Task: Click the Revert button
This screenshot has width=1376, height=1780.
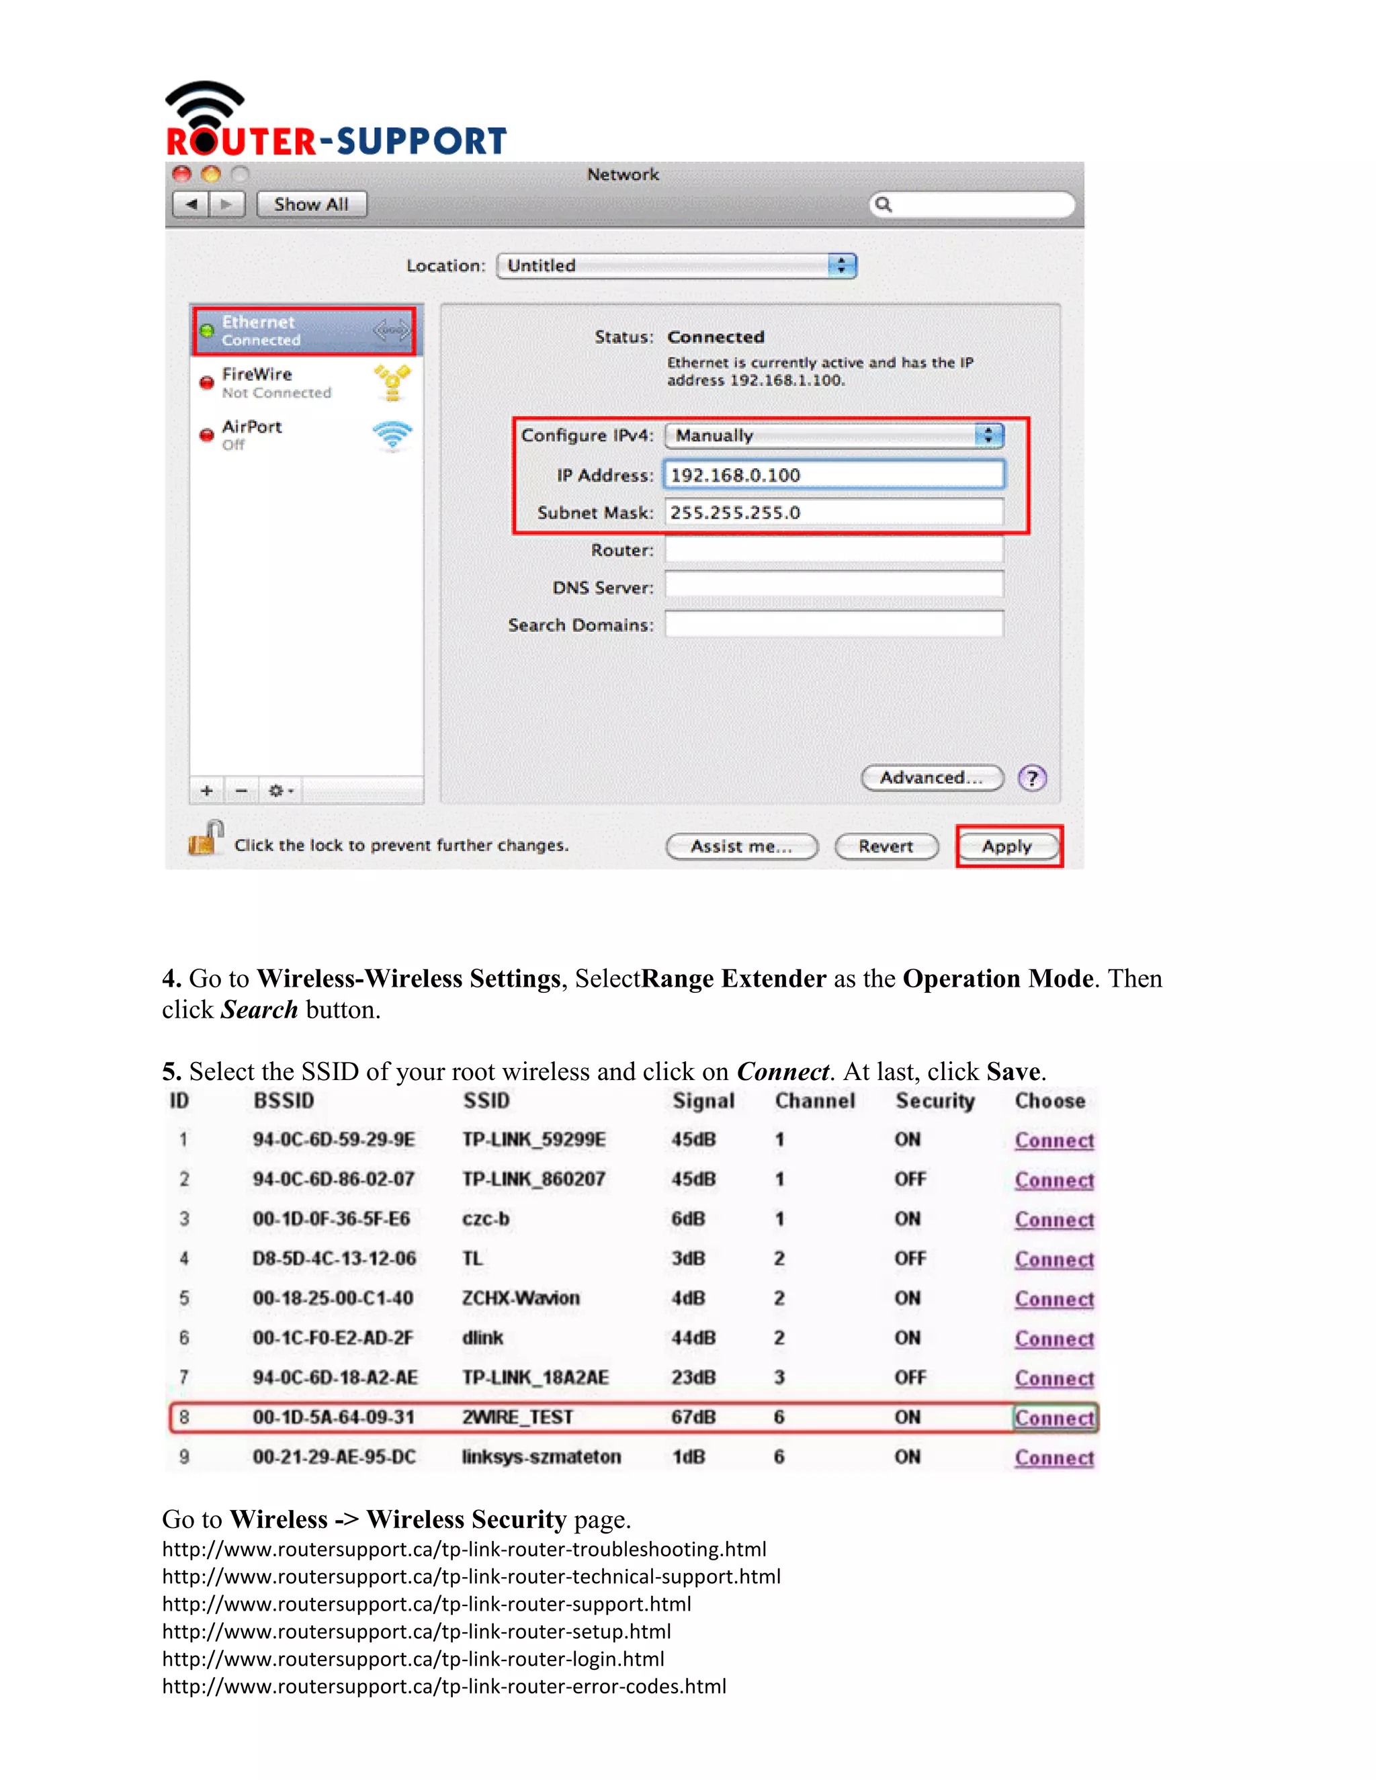Action: click(886, 846)
